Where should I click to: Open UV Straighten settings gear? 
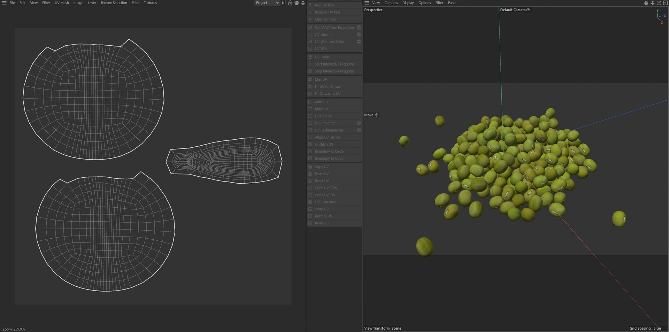359,123
